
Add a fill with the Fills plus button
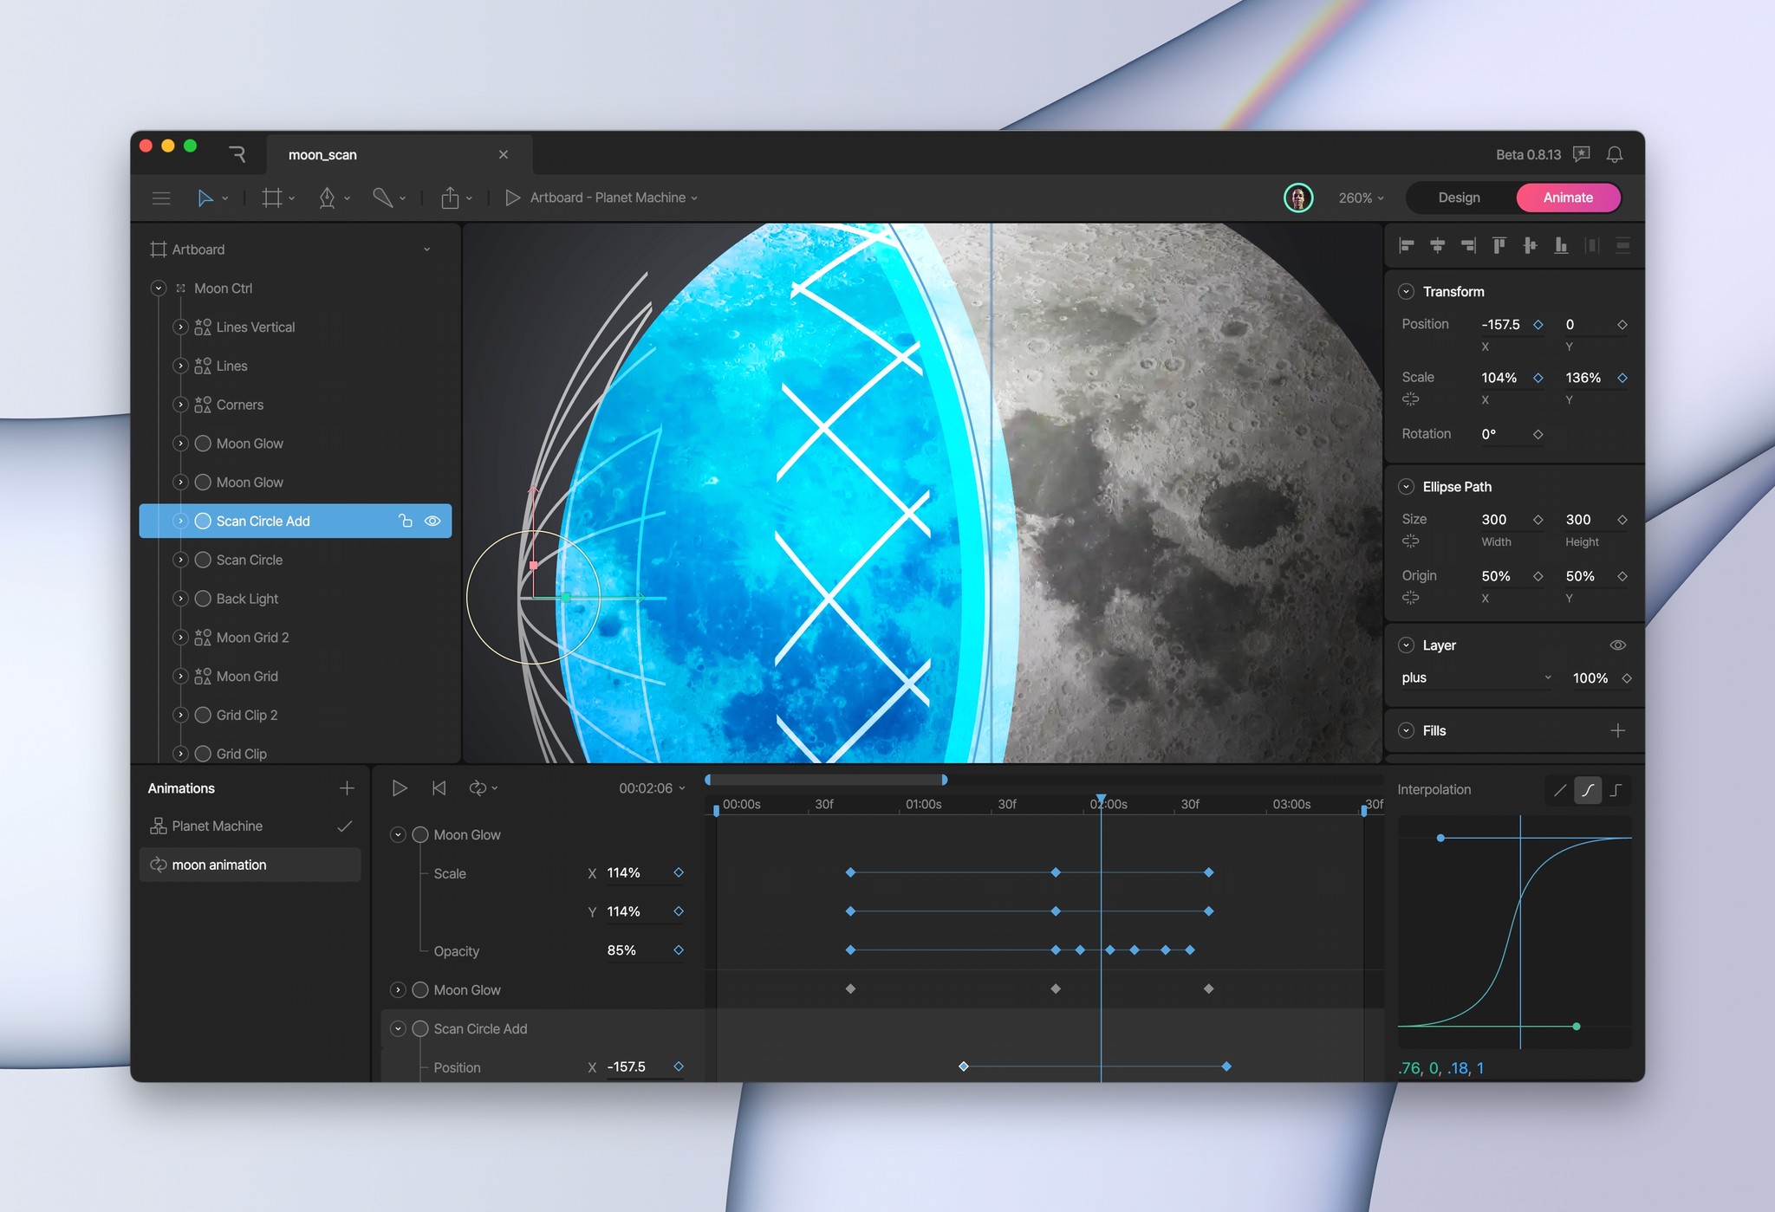[1617, 731]
